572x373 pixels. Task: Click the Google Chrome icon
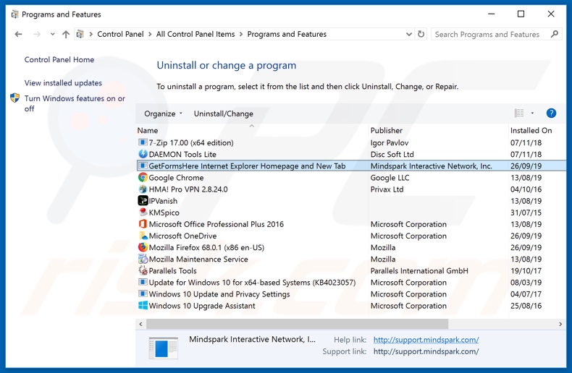tap(143, 177)
